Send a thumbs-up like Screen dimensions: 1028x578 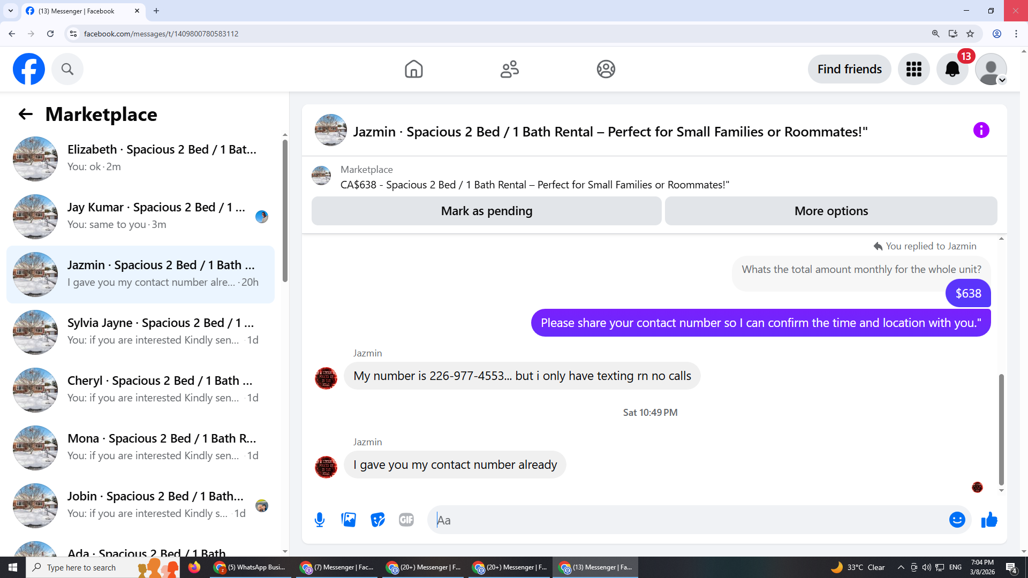(x=989, y=520)
